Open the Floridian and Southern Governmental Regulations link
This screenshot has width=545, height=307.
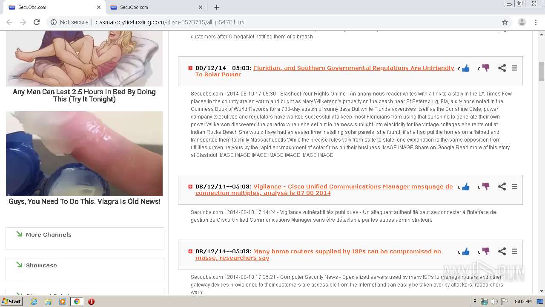pyautogui.click(x=325, y=71)
